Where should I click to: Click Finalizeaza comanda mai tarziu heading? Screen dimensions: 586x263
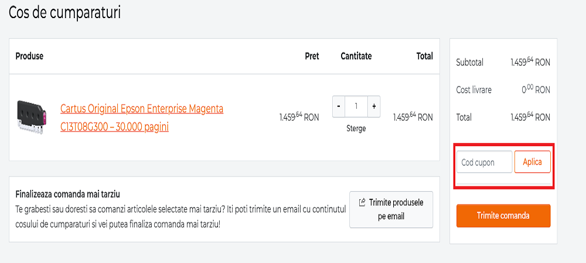click(71, 194)
